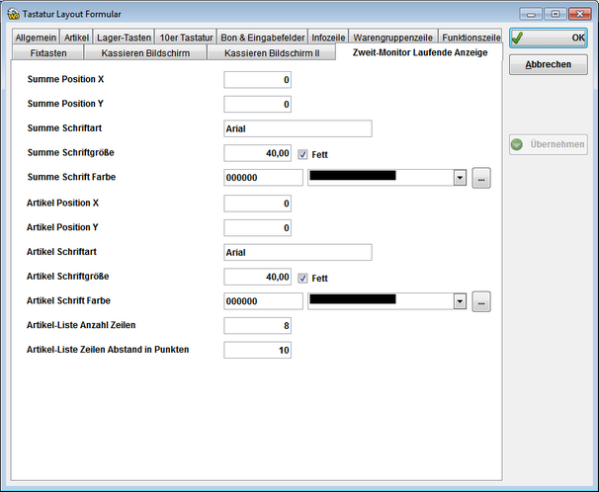
Task: Edit the Artikel Schriftart Arial field
Action: pyautogui.click(x=298, y=252)
